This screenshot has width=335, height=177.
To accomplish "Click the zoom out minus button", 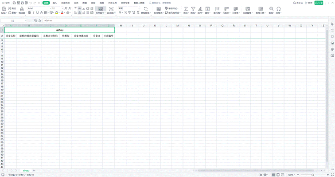I will point(298,175).
